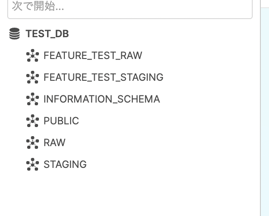
Task: Click the 次で開始... placeholder text
Action: click(x=38, y=6)
